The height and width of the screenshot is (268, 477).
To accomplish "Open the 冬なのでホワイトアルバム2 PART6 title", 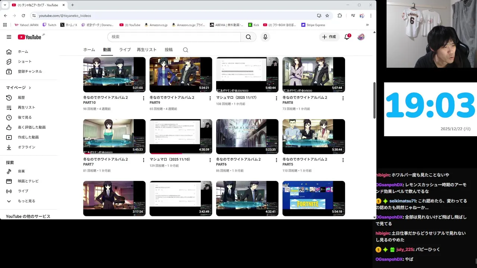I will click(x=238, y=162).
